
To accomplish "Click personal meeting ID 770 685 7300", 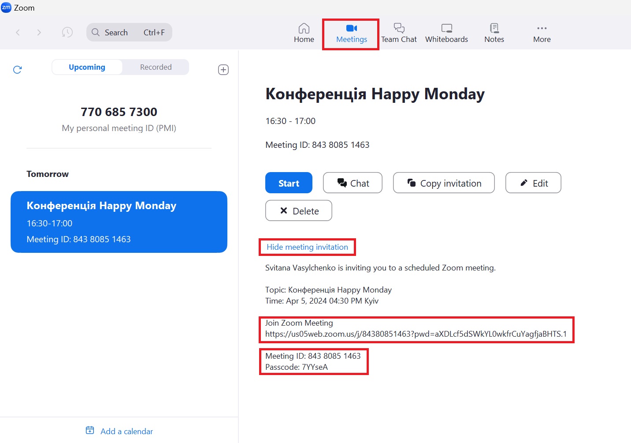I will point(119,112).
